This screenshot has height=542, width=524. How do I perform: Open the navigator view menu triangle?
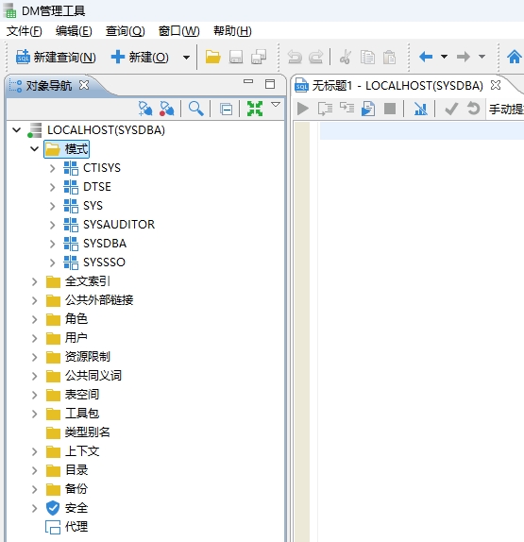276,105
